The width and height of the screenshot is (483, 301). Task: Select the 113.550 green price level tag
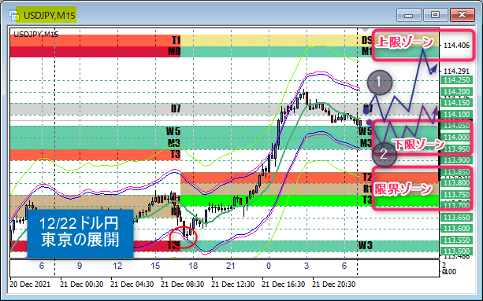457,240
